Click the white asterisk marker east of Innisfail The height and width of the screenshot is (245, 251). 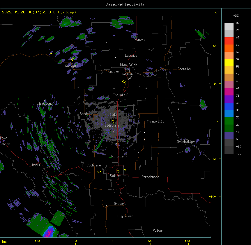coord(146,88)
